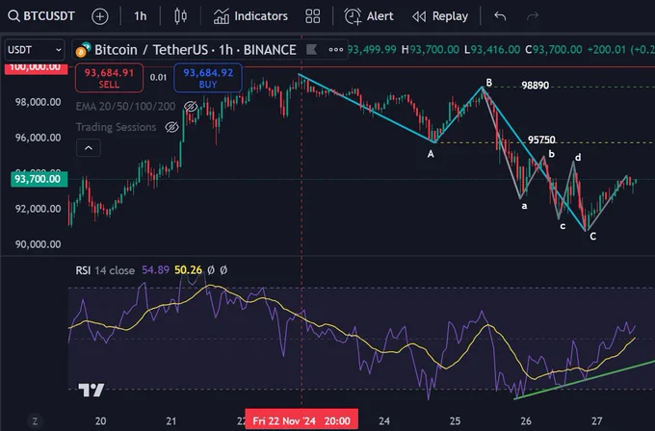
Task: Click the 100,000.00 red price label
Action: (36, 68)
